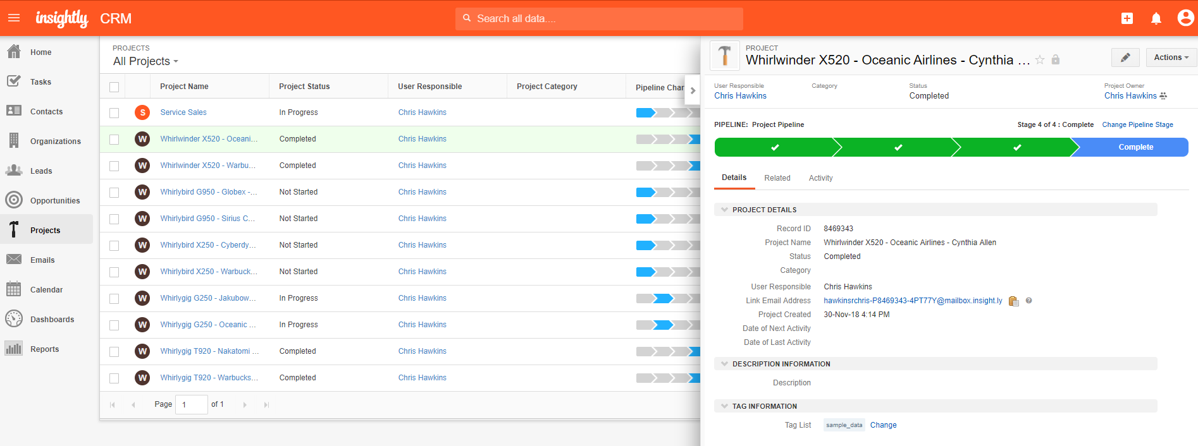The image size is (1198, 446).
Task: Click Change Pipeline Stage link
Action: (x=1137, y=125)
